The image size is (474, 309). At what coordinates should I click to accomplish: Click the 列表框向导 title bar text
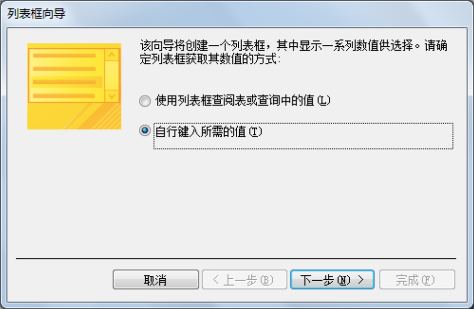pos(36,14)
